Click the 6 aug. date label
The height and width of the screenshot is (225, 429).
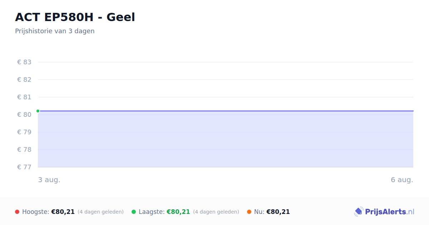pyautogui.click(x=402, y=180)
